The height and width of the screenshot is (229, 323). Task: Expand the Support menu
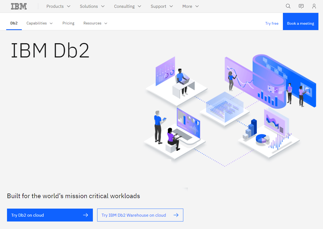point(162,6)
